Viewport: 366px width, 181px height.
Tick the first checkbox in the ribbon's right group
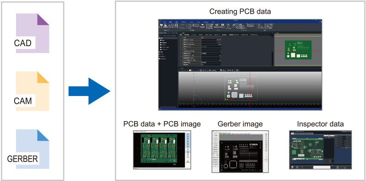coord(257,24)
